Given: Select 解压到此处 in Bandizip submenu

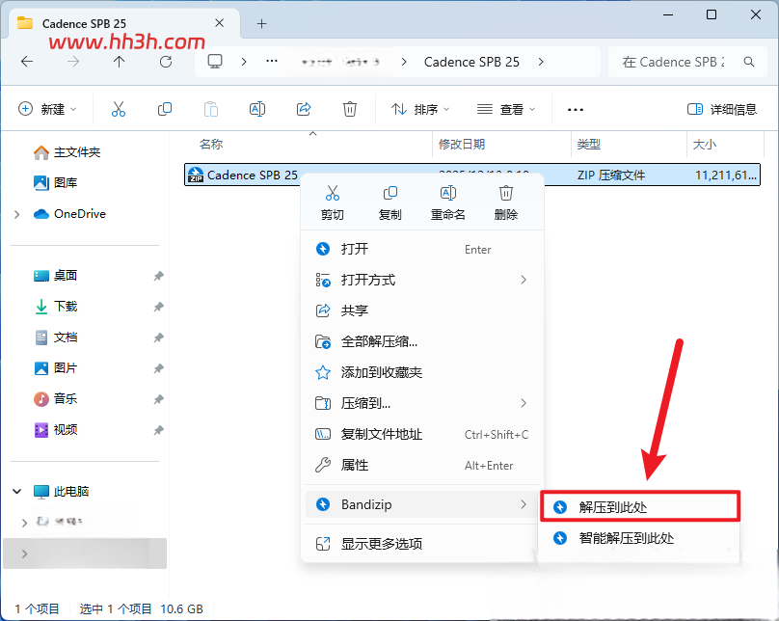Looking at the screenshot, I should point(640,507).
